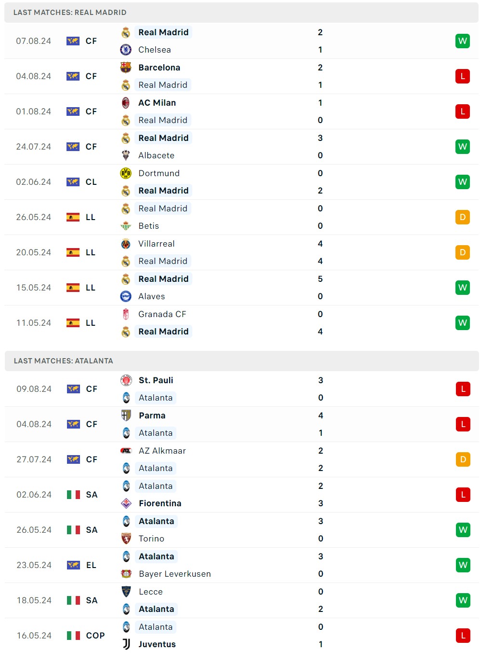
Task: Click the Torino club crest icon
Action: click(x=126, y=539)
